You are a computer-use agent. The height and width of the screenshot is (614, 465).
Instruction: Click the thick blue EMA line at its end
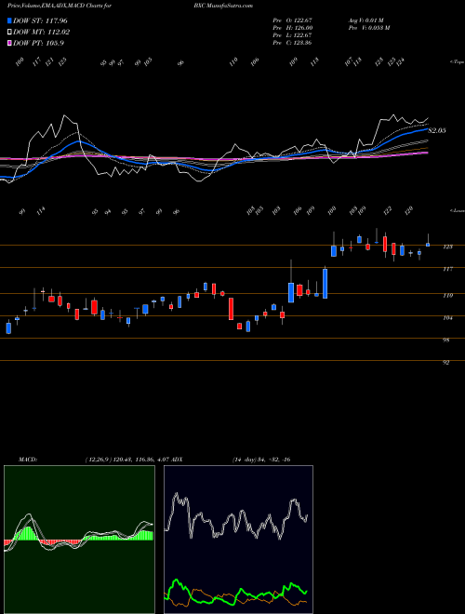426,128
